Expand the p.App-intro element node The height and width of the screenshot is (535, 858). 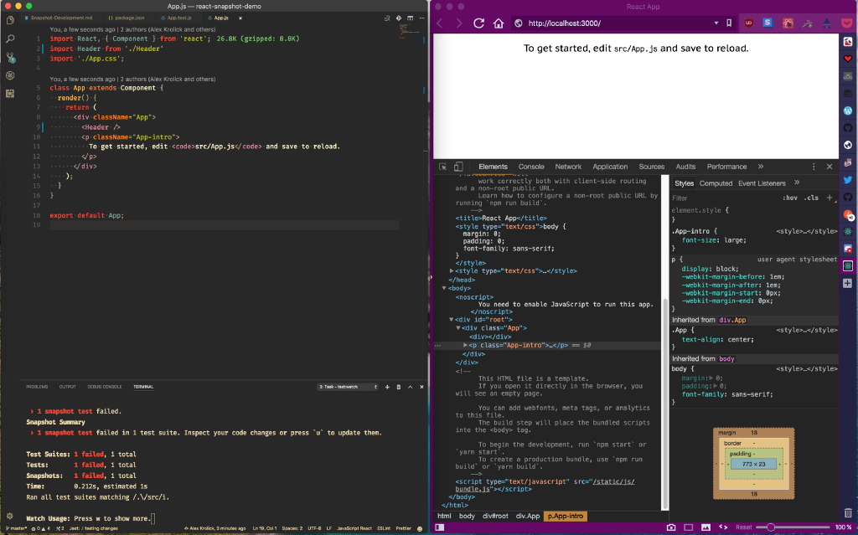[x=466, y=345]
